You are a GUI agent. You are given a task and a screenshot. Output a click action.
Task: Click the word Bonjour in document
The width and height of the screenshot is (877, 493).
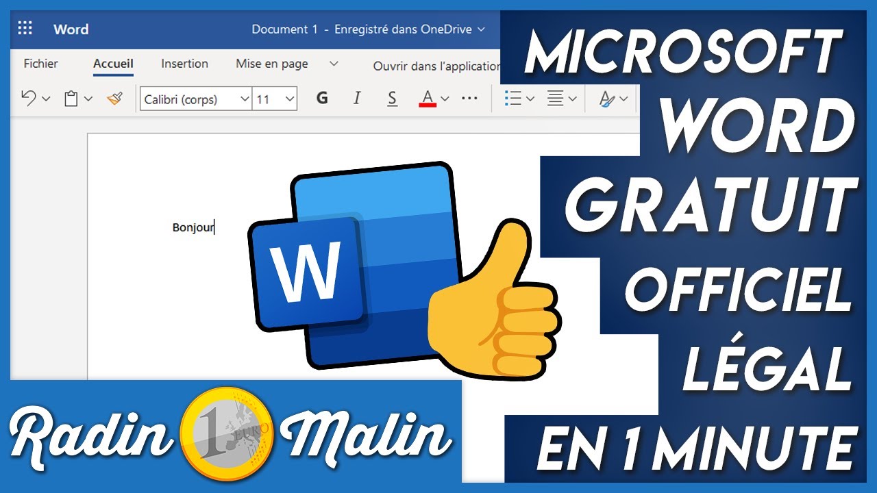click(x=193, y=227)
